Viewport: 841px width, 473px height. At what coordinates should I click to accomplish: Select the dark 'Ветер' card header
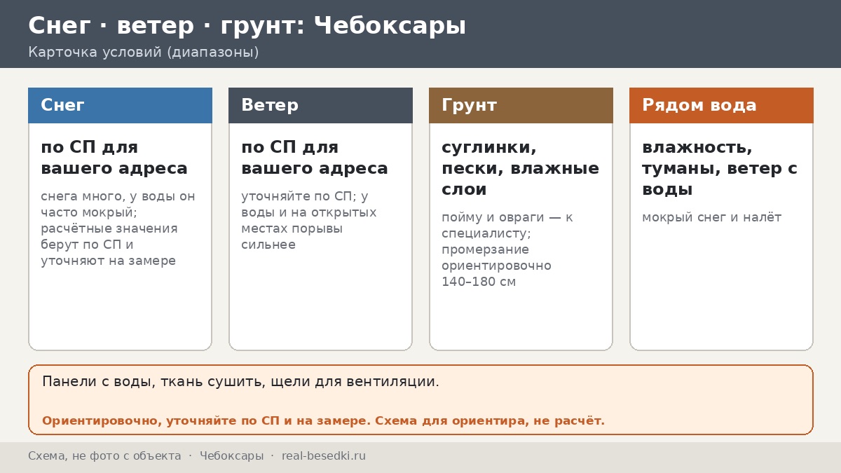click(x=320, y=105)
